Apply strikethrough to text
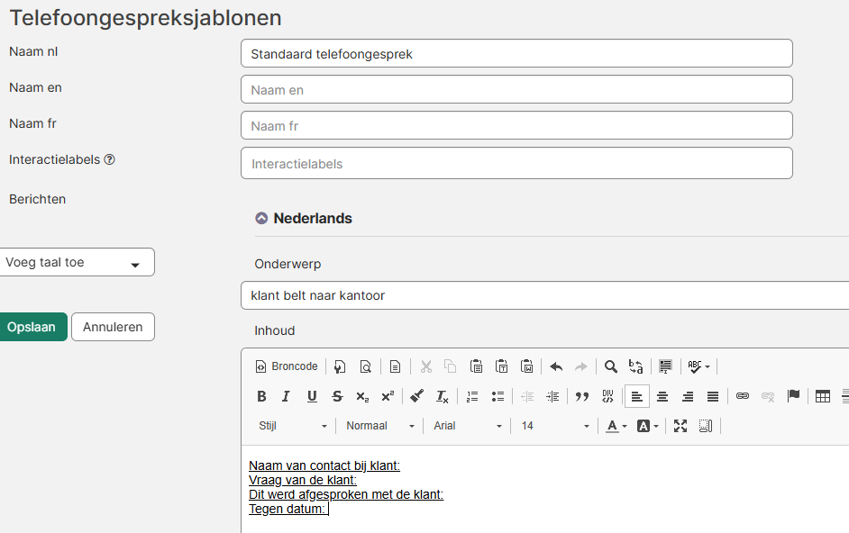849x533 pixels. [x=337, y=396]
